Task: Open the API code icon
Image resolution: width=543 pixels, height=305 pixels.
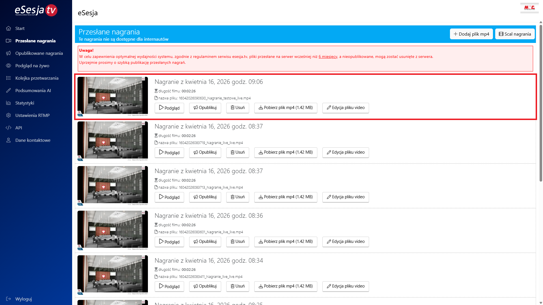Action: 8,128
